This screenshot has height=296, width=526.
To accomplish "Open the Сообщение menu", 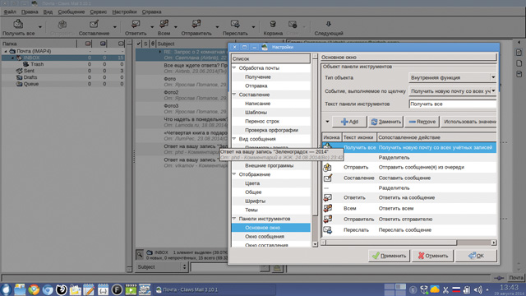I will [x=72, y=12].
